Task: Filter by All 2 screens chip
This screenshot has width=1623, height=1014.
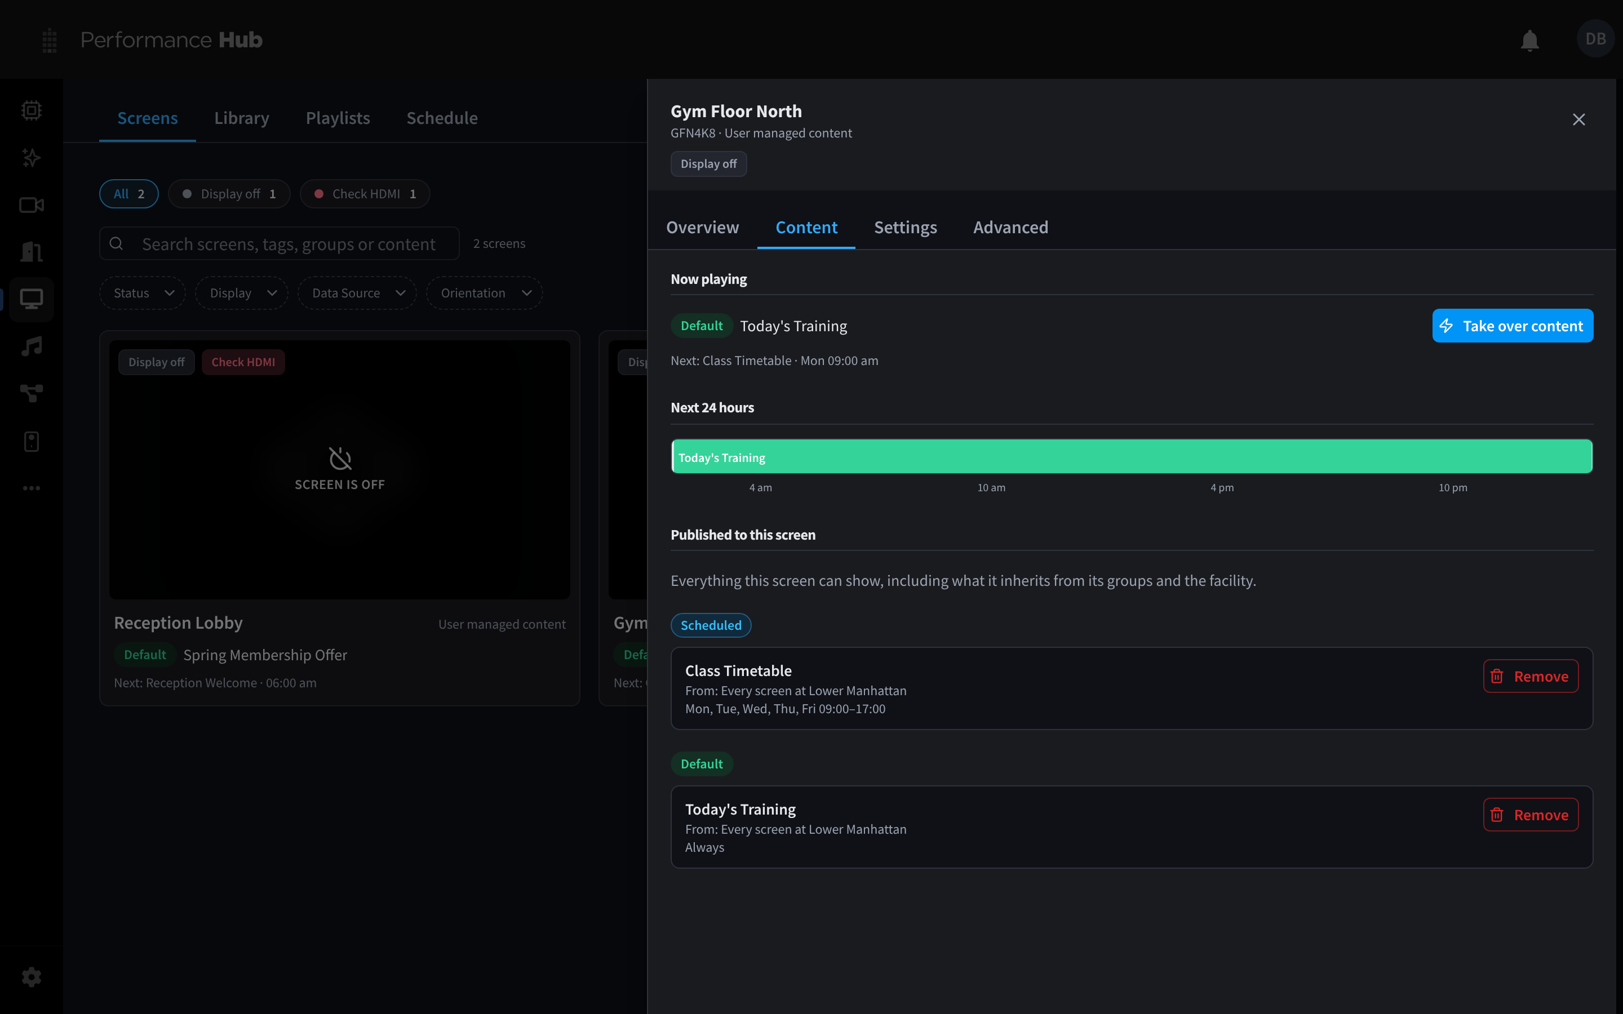Action: click(x=128, y=194)
